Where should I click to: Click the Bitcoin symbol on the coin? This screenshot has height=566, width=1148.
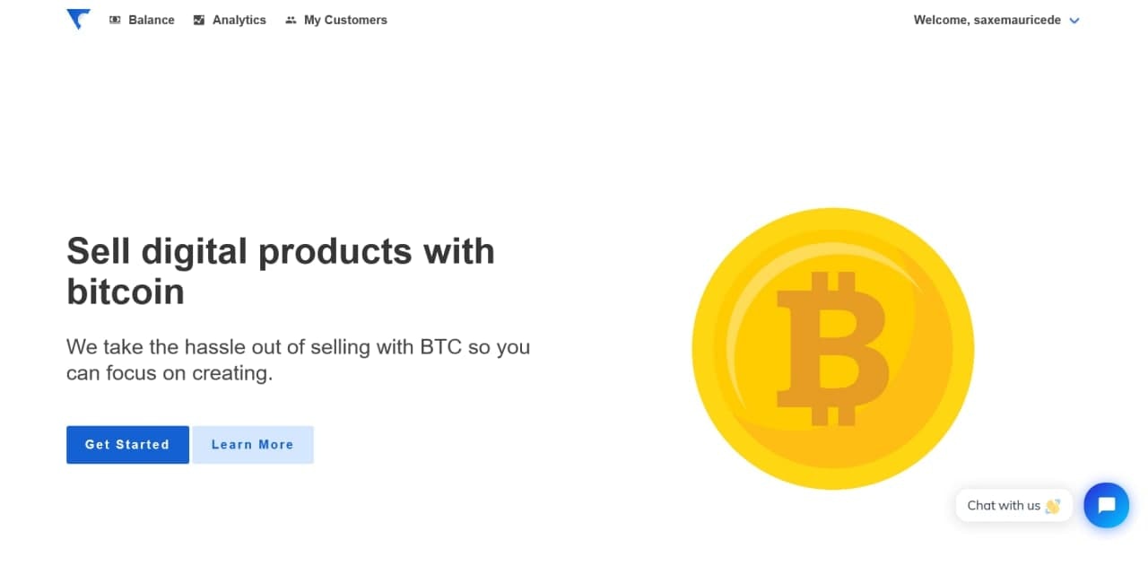[834, 348]
